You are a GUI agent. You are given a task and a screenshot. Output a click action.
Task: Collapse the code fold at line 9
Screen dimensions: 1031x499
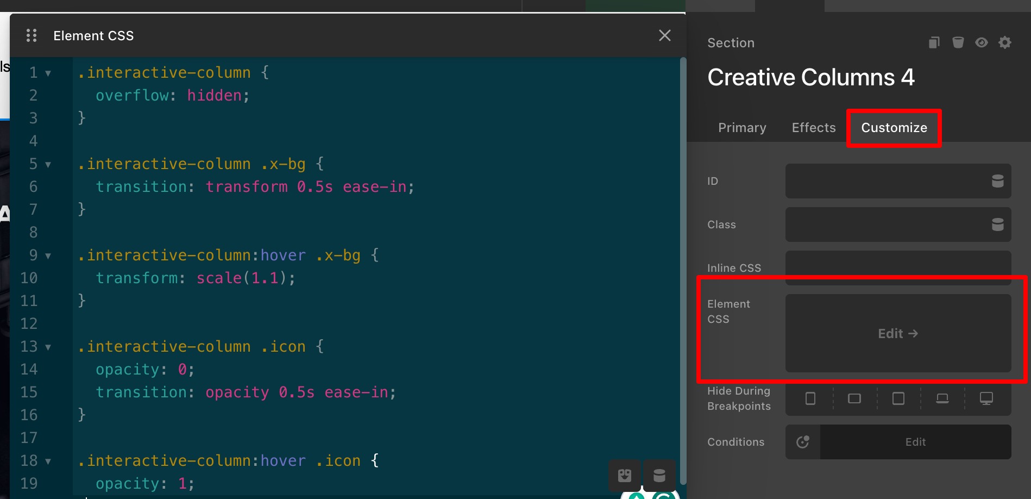pos(48,255)
